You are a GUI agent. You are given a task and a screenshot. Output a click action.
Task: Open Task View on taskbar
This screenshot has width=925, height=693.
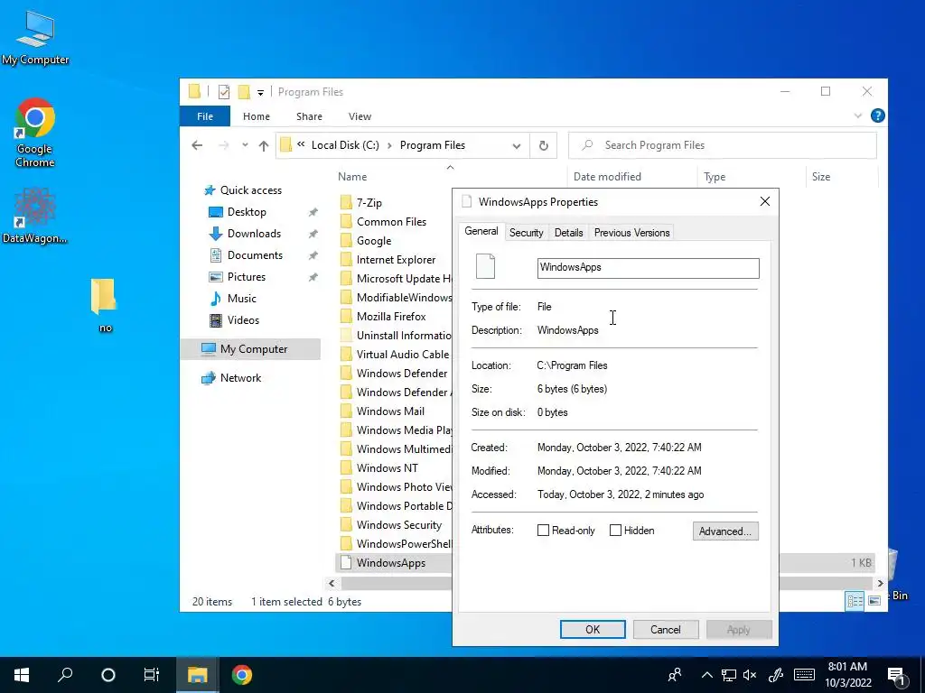point(152,675)
